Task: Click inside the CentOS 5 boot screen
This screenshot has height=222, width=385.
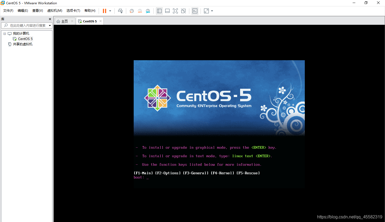Action: 219,124
